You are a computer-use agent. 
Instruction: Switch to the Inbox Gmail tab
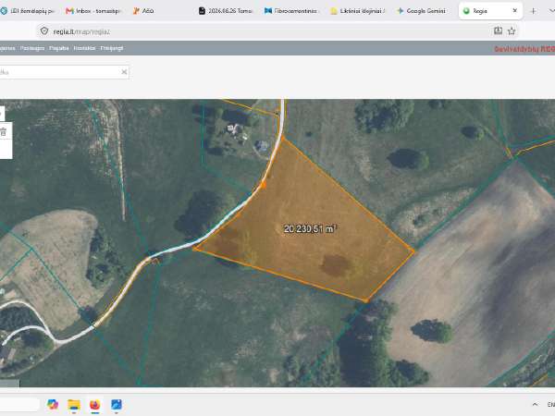click(x=93, y=11)
